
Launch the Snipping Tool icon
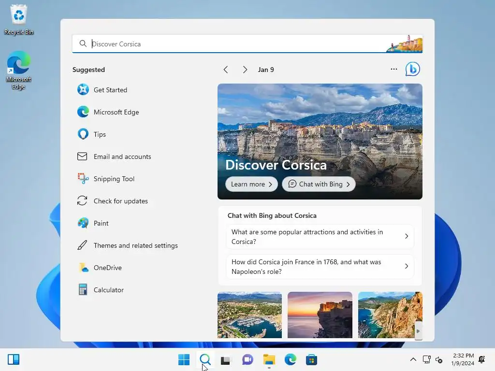pos(83,179)
